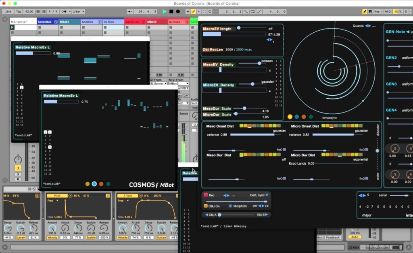Click the yellow preset dot under the circle
The width and height of the screenshot is (413, 253).
[x=290, y=117]
